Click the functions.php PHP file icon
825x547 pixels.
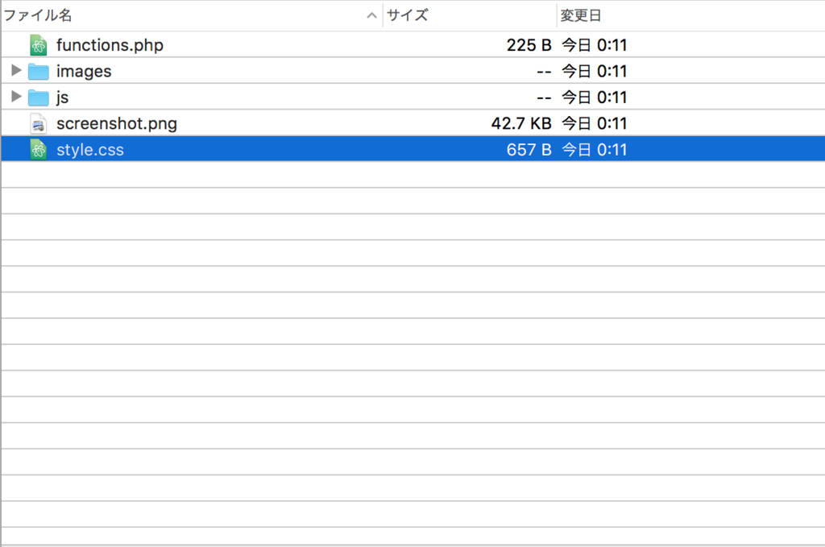[38, 45]
